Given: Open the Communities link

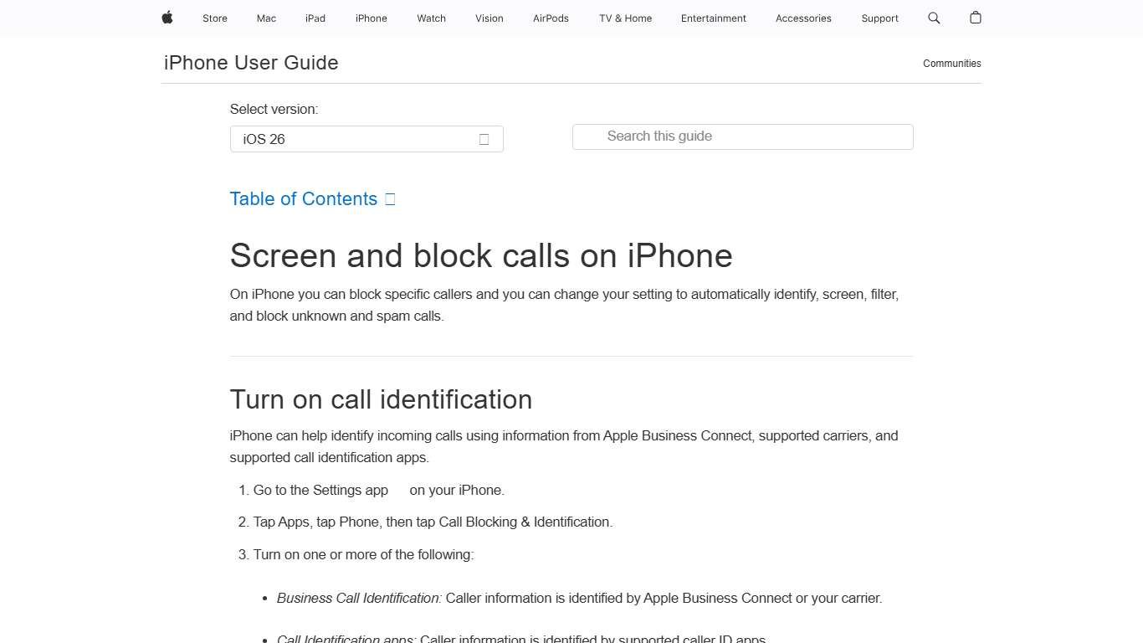Looking at the screenshot, I should click(951, 63).
